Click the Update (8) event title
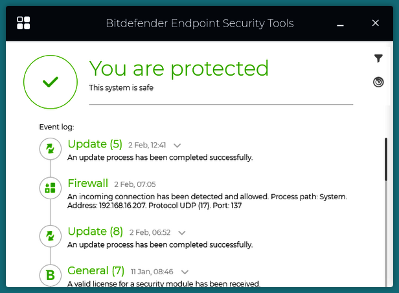The height and width of the screenshot is (293, 399). pos(95,231)
